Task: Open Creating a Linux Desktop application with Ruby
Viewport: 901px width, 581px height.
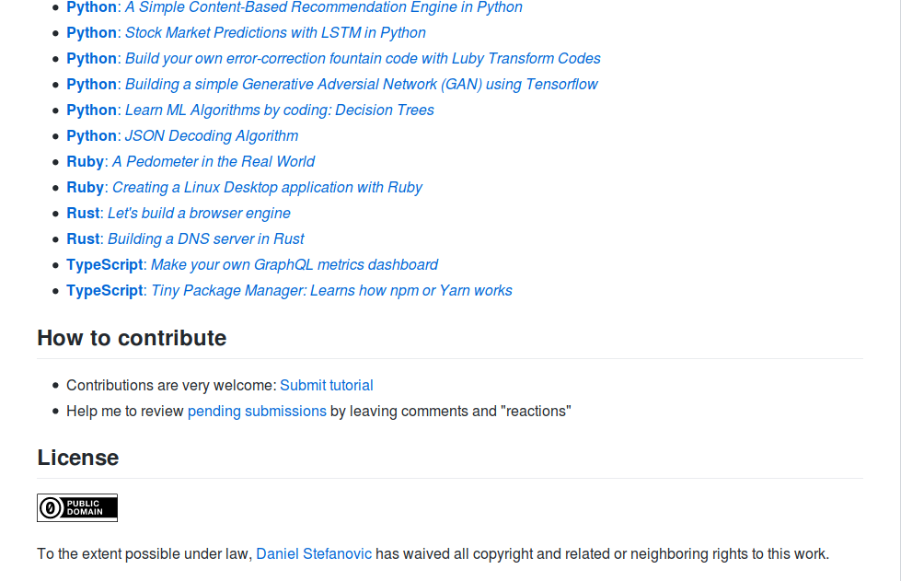Action: pyautogui.click(x=267, y=187)
